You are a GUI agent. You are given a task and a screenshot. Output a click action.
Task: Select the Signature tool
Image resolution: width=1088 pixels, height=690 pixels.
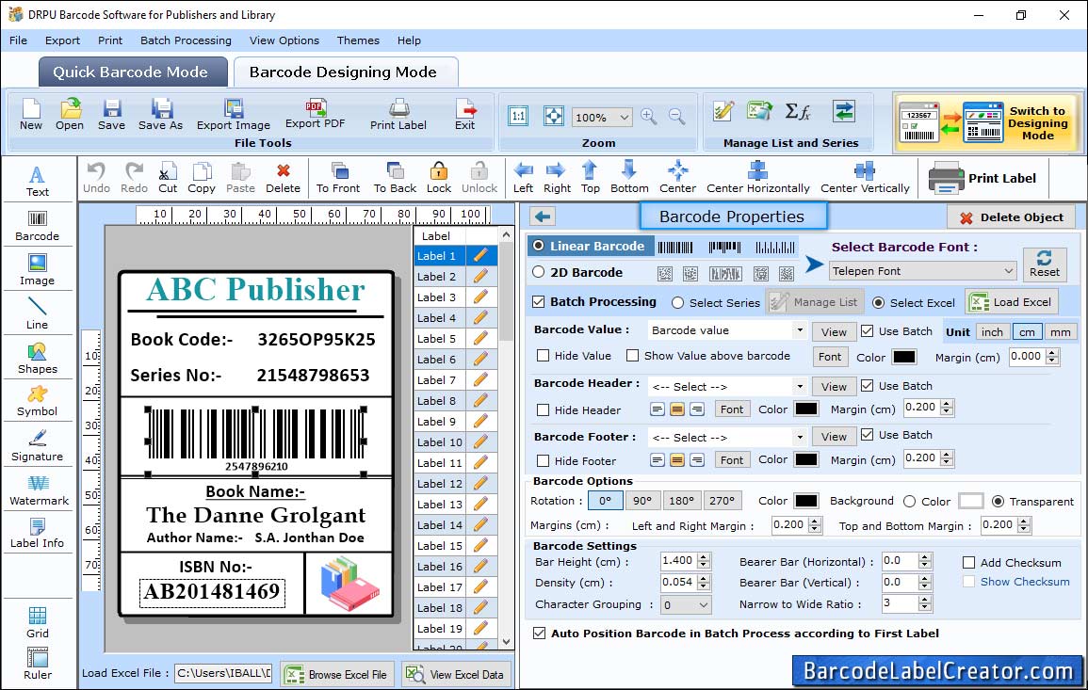[x=38, y=446]
